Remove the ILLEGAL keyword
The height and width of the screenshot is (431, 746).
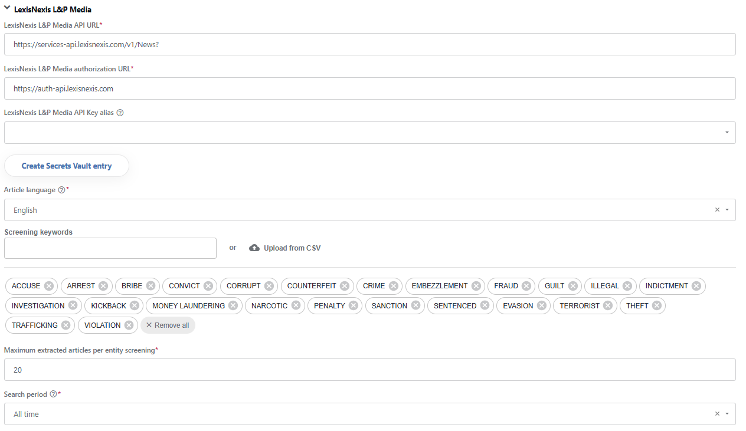(627, 286)
